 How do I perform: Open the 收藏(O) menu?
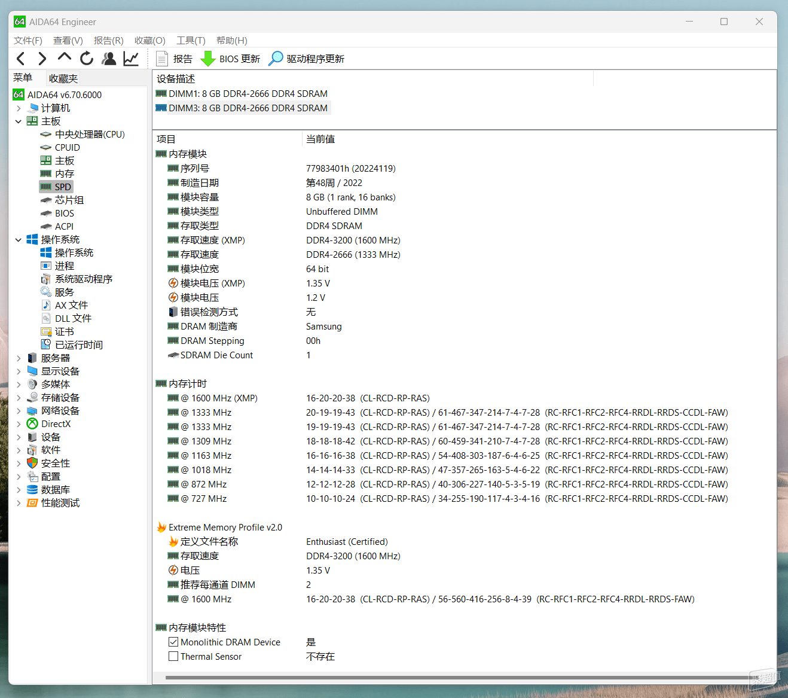(x=150, y=40)
